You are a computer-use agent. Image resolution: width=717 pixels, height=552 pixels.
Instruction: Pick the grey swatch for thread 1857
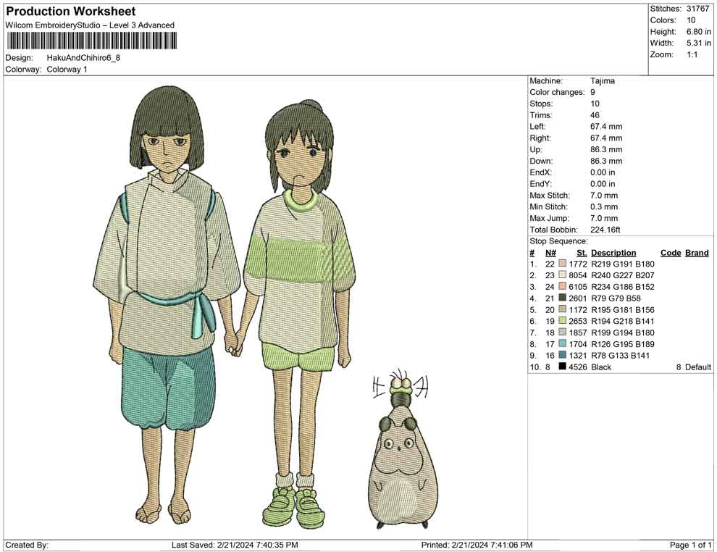pyautogui.click(x=563, y=332)
